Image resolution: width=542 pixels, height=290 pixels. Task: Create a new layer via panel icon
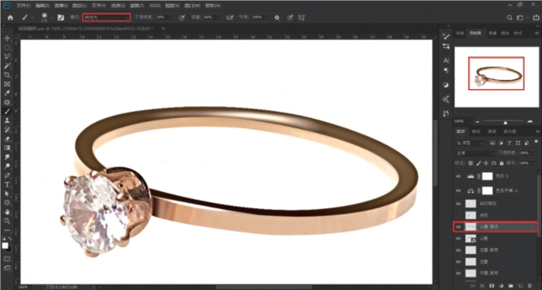click(520, 285)
